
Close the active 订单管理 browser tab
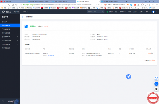tap(99, 2)
